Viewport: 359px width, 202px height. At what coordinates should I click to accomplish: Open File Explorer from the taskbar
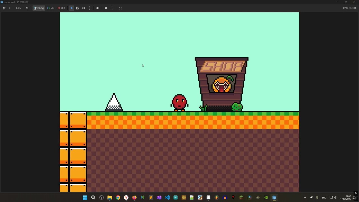(x=110, y=198)
